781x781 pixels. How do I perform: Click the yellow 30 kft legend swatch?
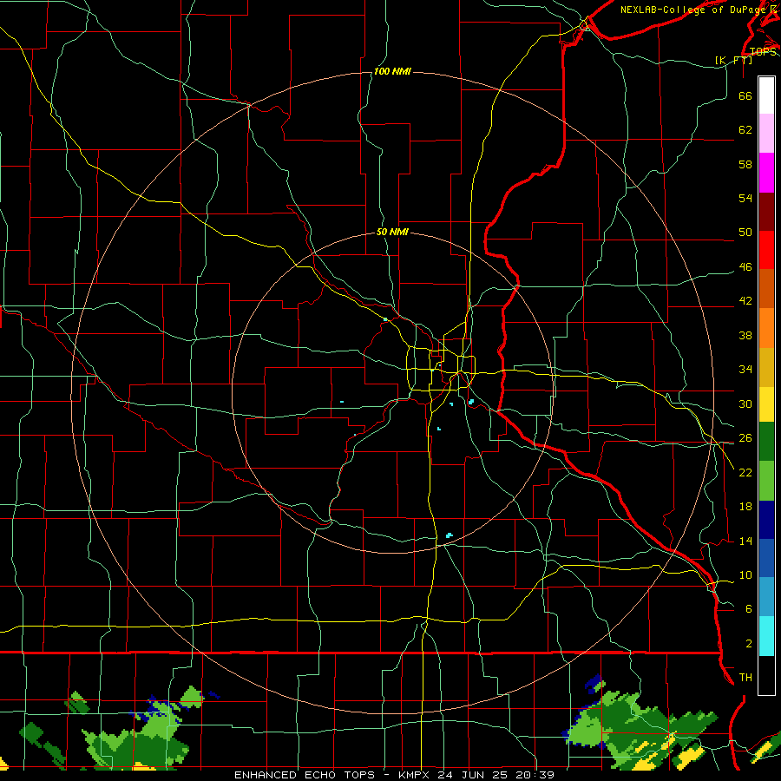coord(766,404)
